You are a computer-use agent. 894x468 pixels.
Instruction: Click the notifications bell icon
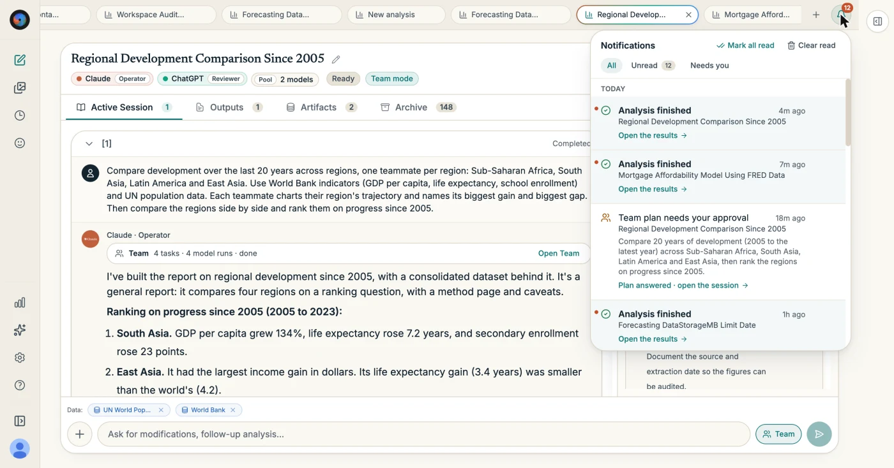[841, 15]
